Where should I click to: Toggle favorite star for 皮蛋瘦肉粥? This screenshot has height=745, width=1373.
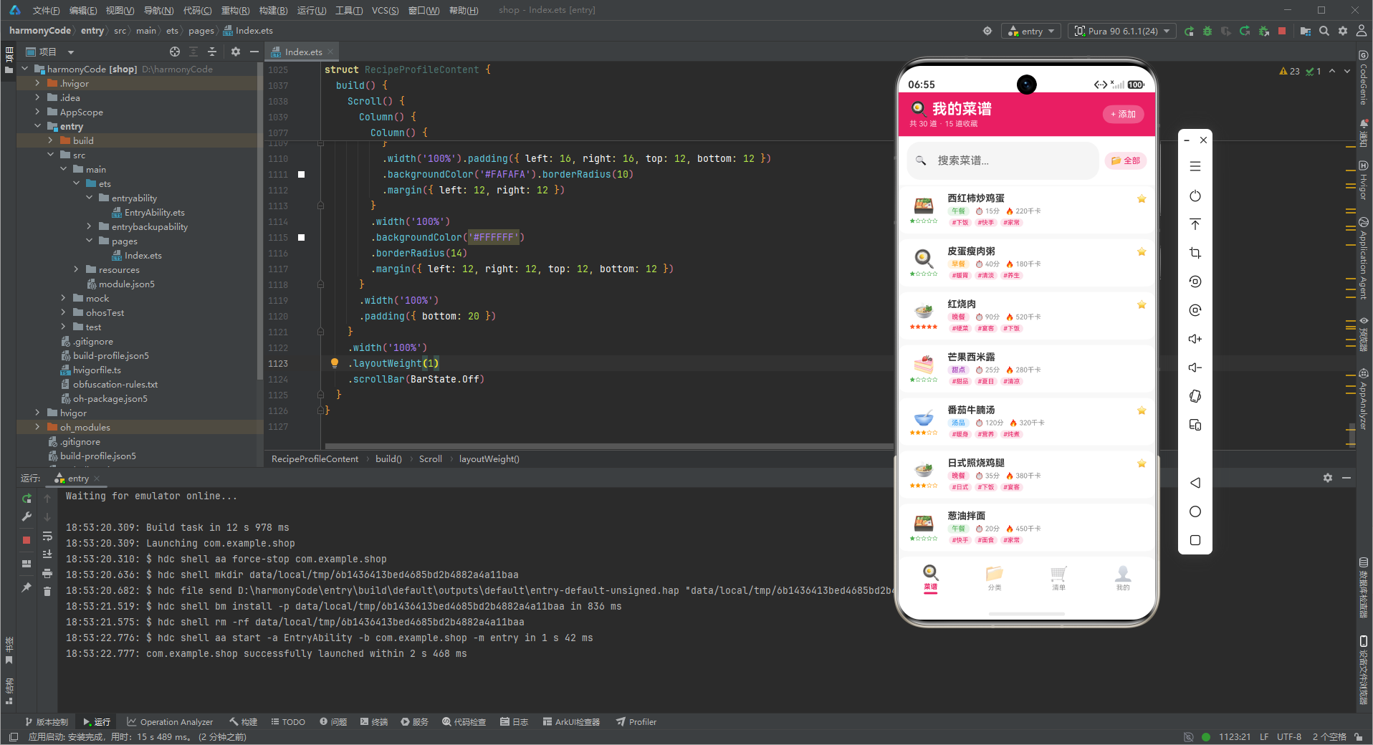1142,252
